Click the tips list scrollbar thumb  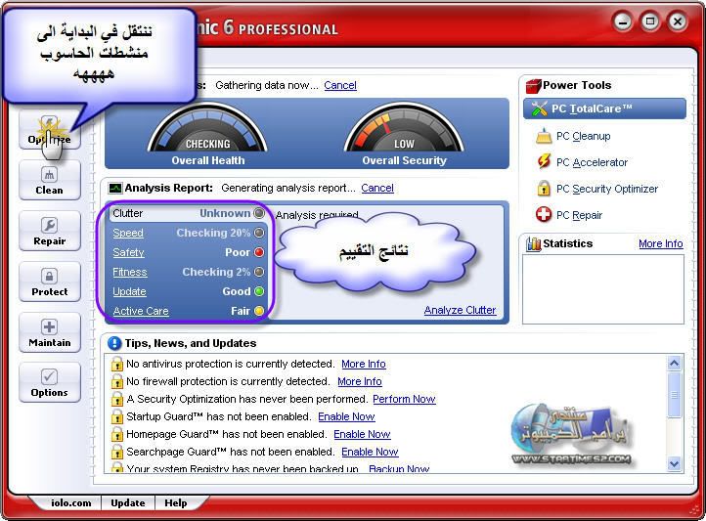point(674,395)
